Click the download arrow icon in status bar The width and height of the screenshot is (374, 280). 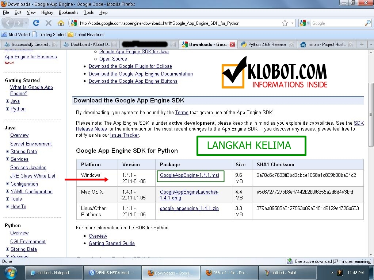click(x=290, y=261)
